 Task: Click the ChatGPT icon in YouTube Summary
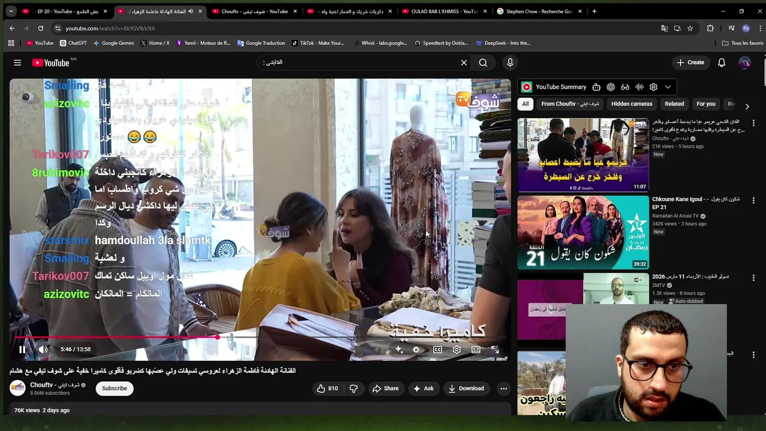pyautogui.click(x=610, y=87)
